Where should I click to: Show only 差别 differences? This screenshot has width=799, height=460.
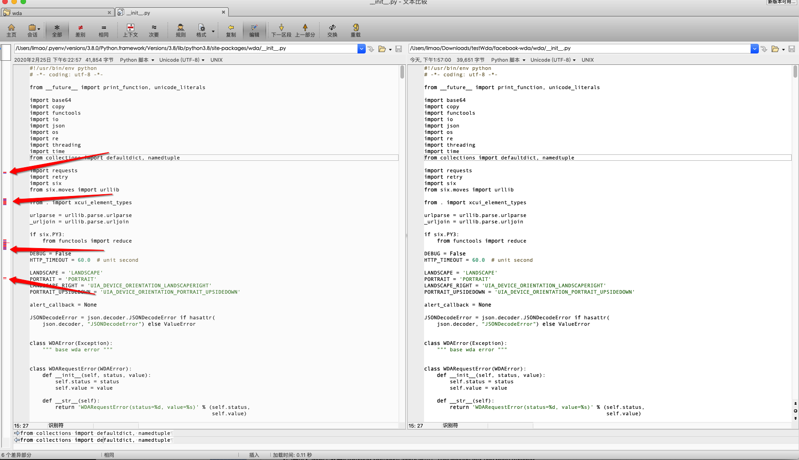pos(80,31)
